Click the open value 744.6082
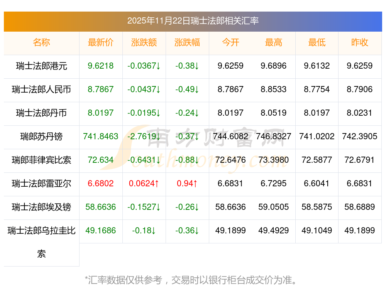The height and width of the screenshot is (292, 386). [230, 136]
